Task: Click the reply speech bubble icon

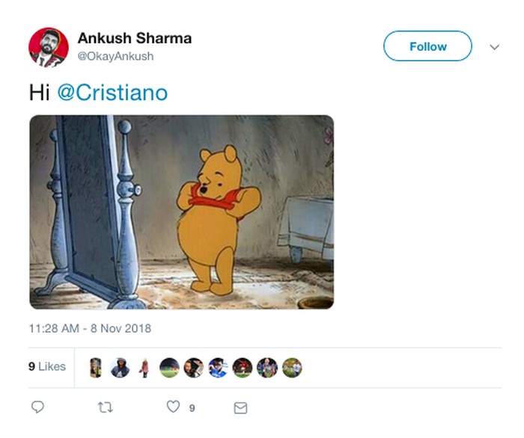Action: (37, 407)
